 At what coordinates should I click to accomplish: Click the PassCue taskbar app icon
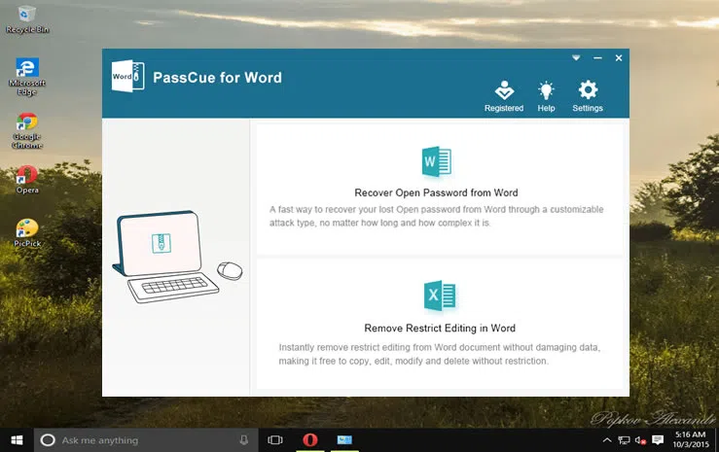click(x=344, y=440)
